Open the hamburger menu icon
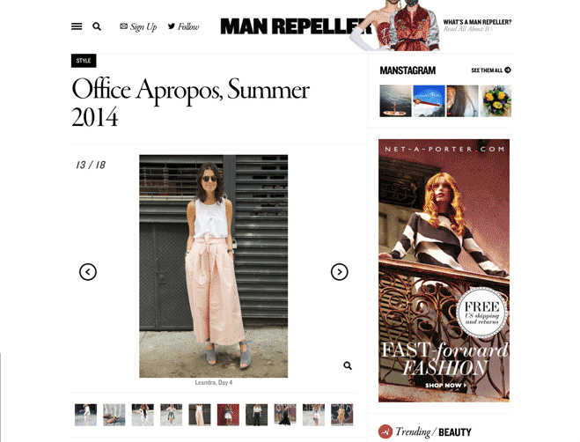580x442 pixels. (77, 26)
